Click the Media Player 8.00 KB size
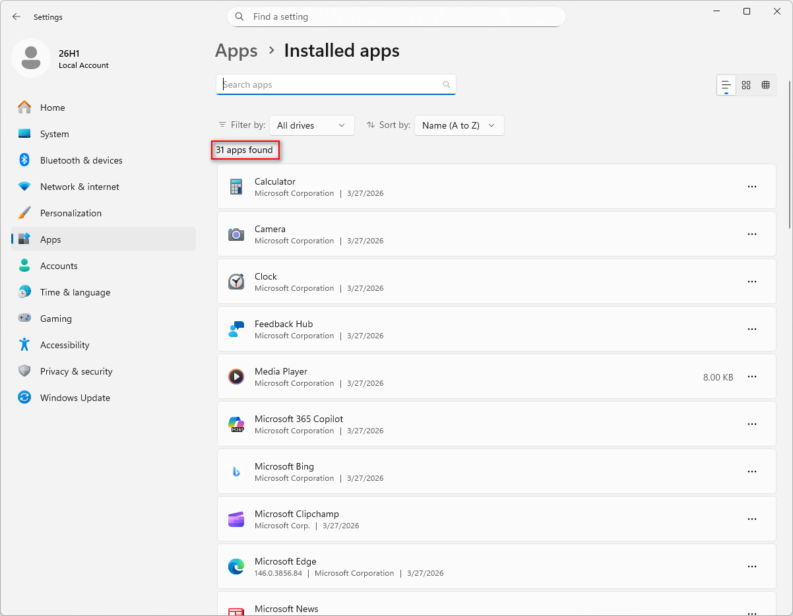 718,377
